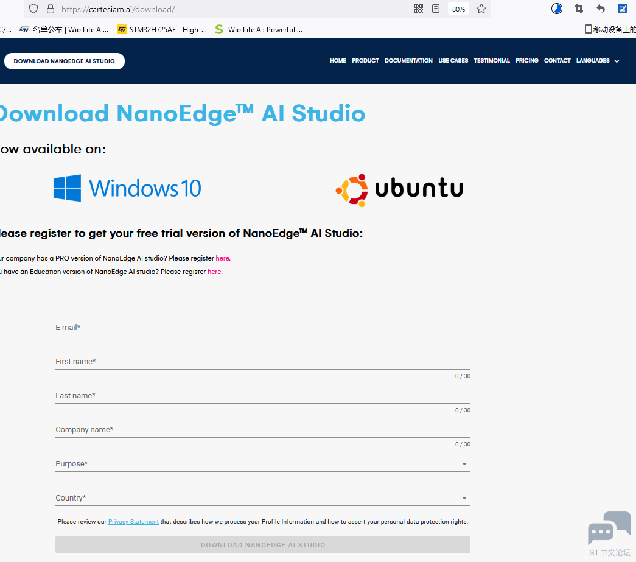Click the grey Download NanoEdge AI Studio submit button
636x562 pixels.
(x=263, y=545)
